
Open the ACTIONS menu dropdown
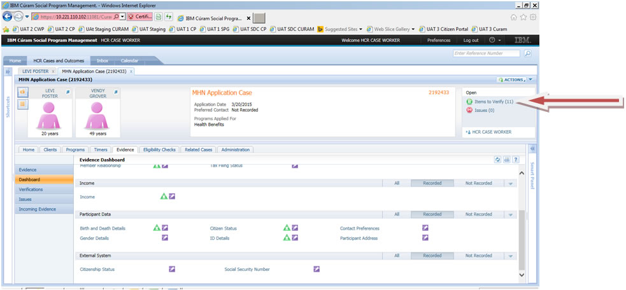pos(511,79)
